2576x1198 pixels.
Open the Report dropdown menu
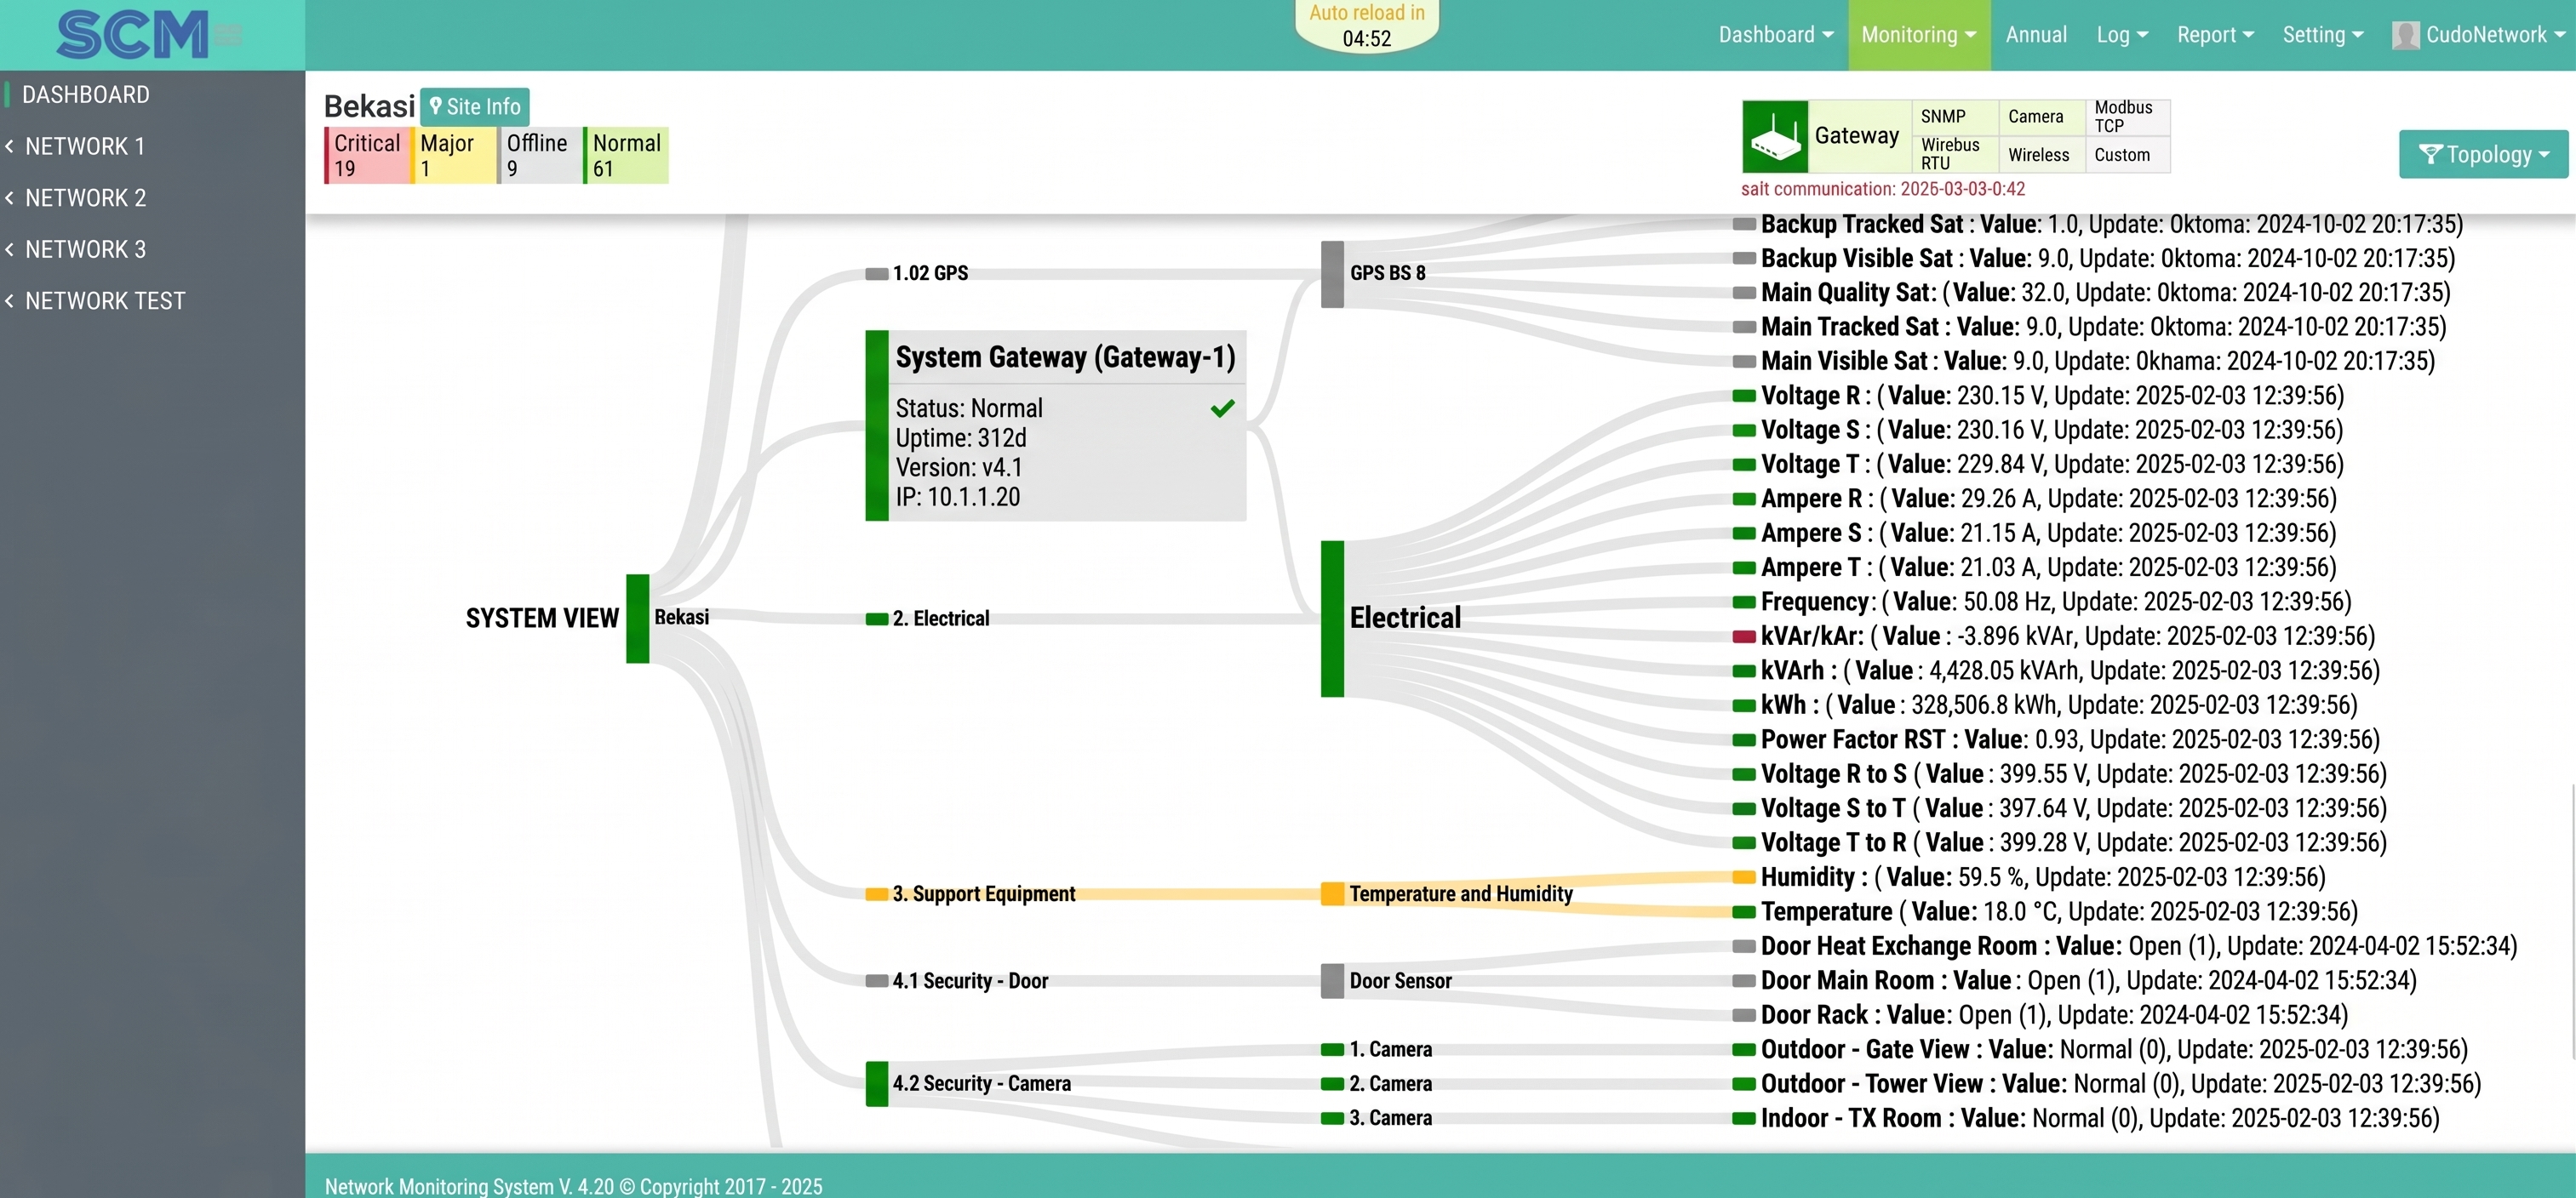coord(2215,35)
